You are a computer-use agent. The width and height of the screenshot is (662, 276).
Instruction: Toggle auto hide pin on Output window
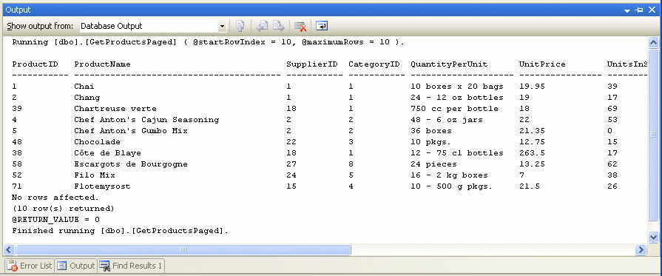tap(639, 10)
